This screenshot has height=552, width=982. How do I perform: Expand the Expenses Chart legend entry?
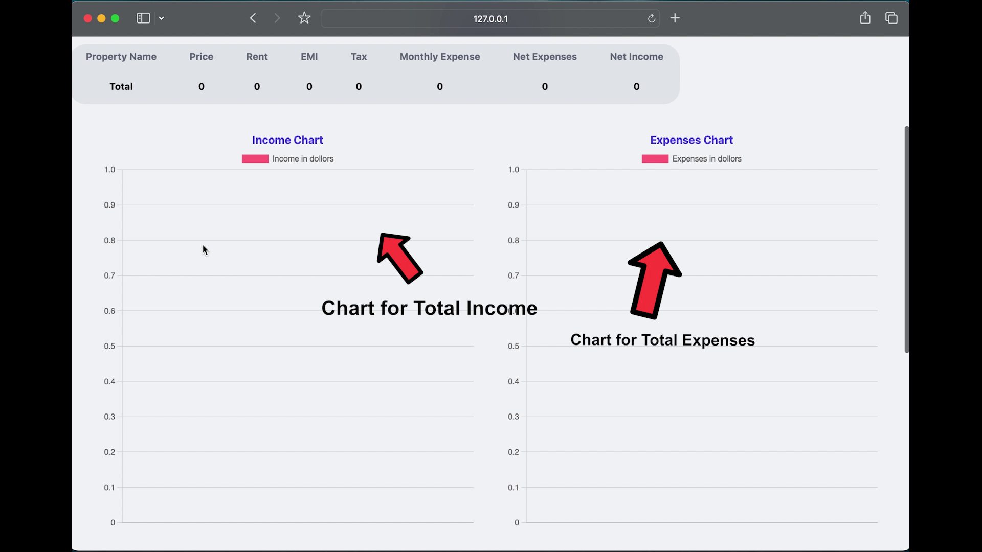[691, 158]
